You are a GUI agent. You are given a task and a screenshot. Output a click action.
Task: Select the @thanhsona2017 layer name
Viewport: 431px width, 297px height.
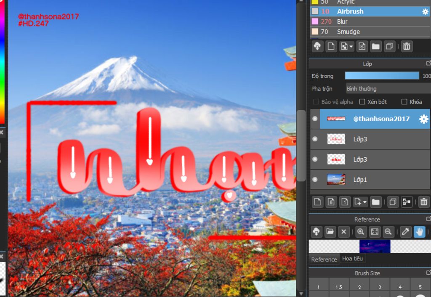pyautogui.click(x=381, y=119)
